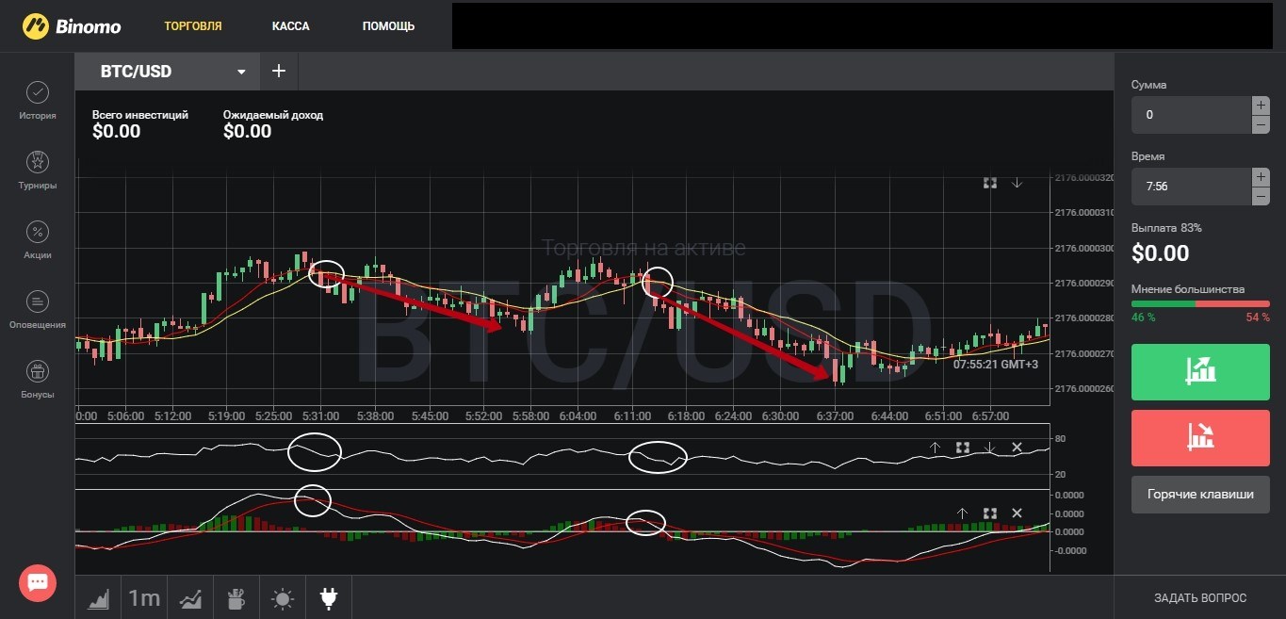
Task: Move MACD indicator panel up
Action: click(x=962, y=513)
